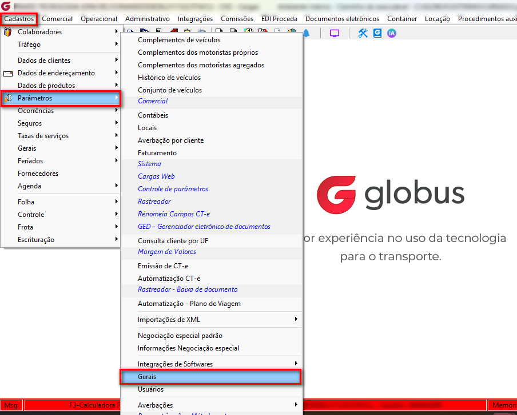Open the Comercial menu in menu bar
The height and width of the screenshot is (415, 517).
pyautogui.click(x=57, y=19)
